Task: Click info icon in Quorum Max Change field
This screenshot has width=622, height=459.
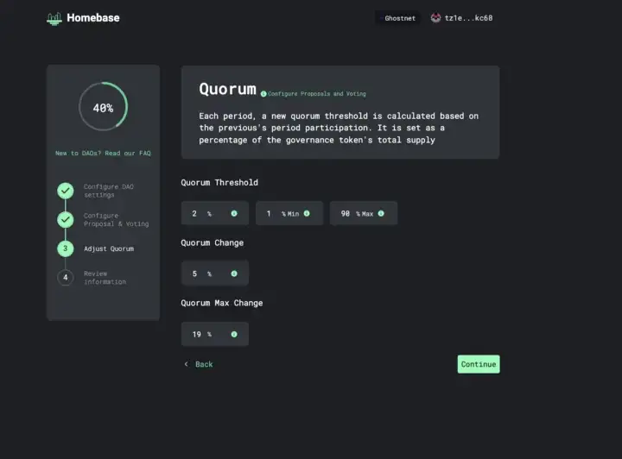Action: [233, 334]
